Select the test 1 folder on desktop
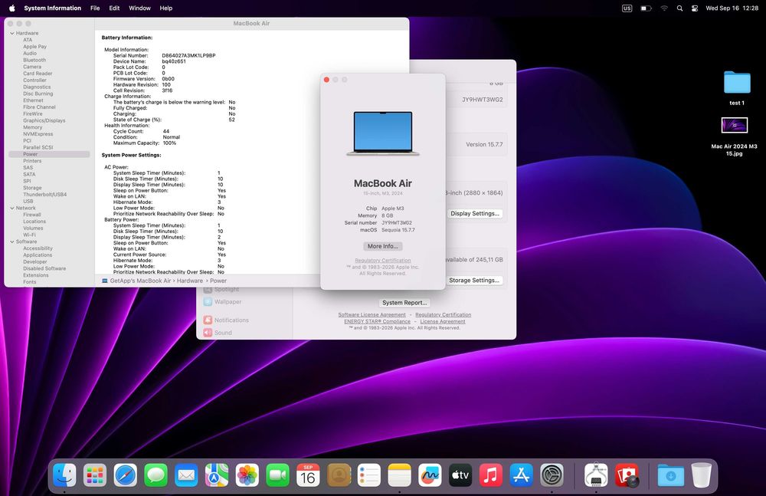The width and height of the screenshot is (766, 496). 737,88
